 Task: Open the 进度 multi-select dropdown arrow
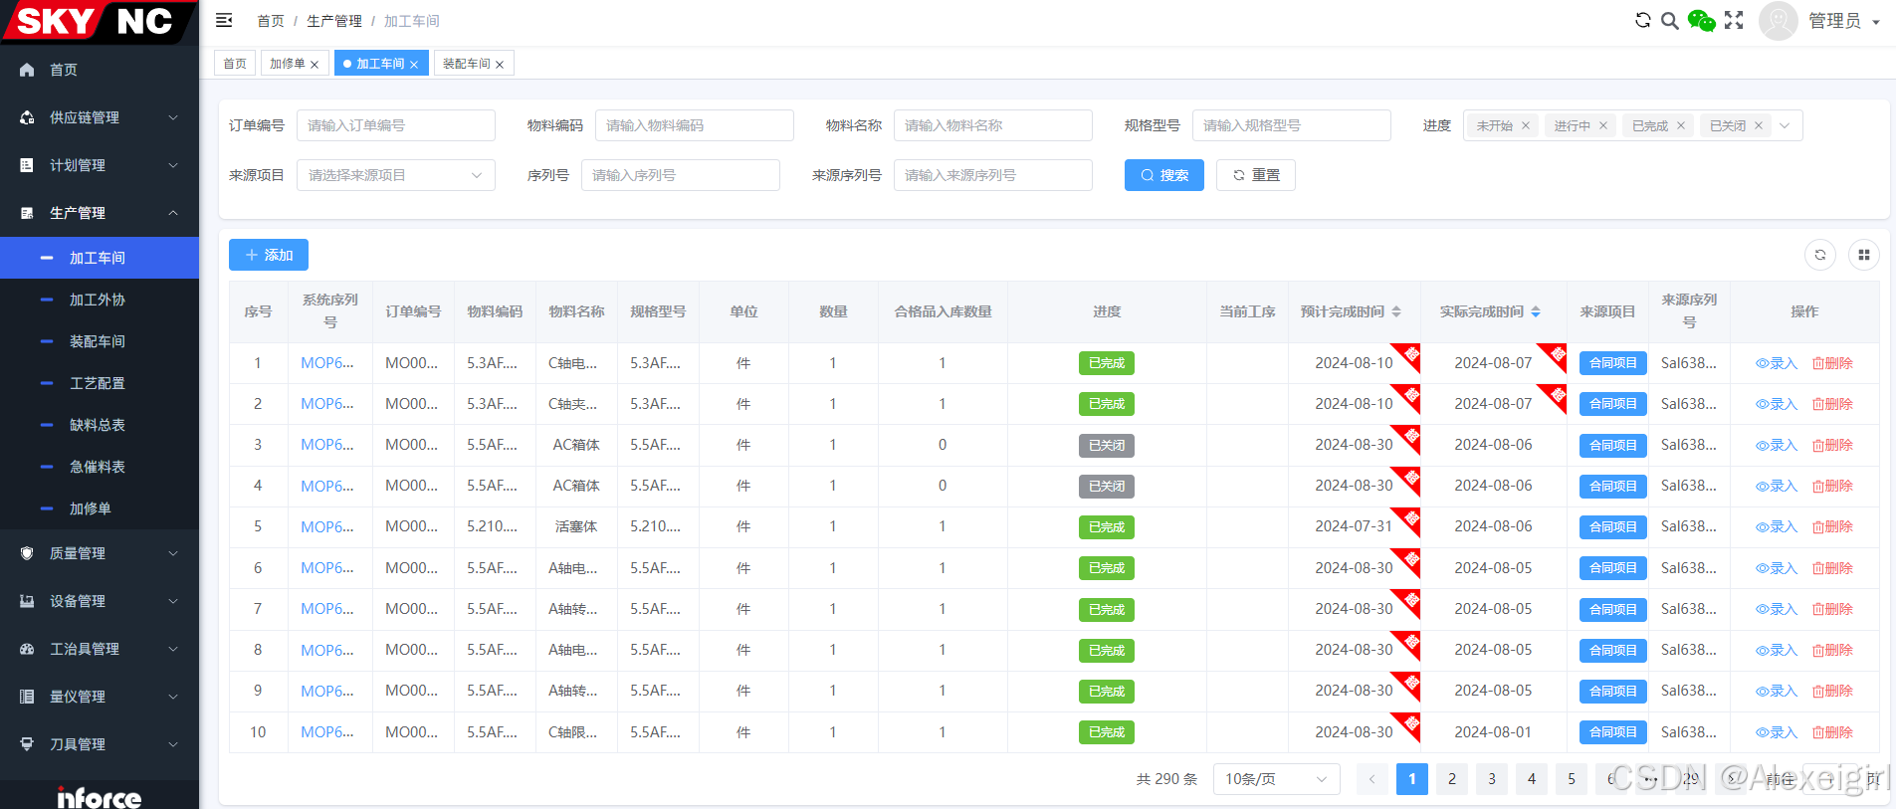tap(1785, 125)
